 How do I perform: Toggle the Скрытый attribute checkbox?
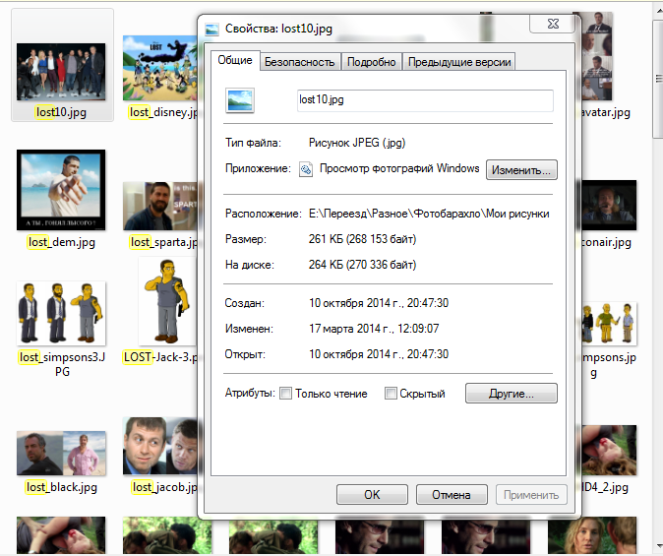[391, 394]
